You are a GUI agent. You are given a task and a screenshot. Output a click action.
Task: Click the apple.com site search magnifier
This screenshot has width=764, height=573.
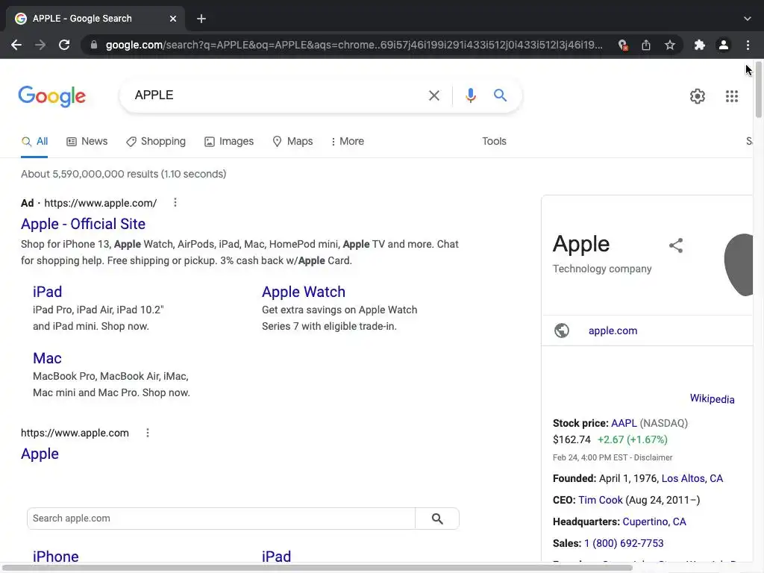point(437,519)
